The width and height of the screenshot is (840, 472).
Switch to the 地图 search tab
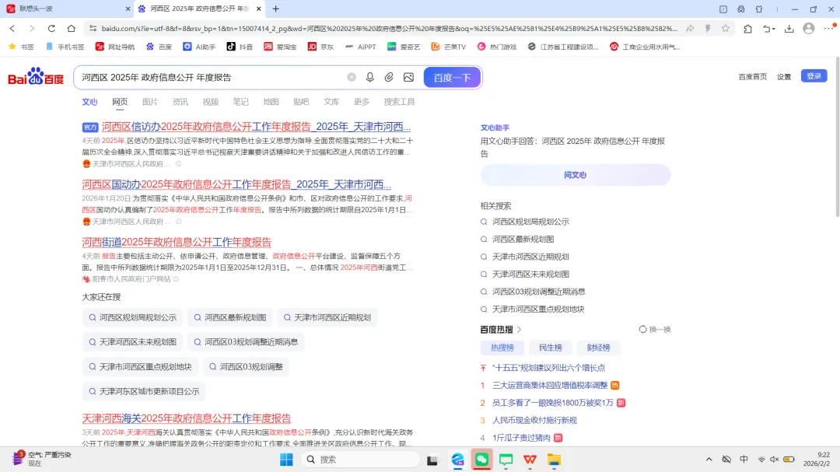271,102
